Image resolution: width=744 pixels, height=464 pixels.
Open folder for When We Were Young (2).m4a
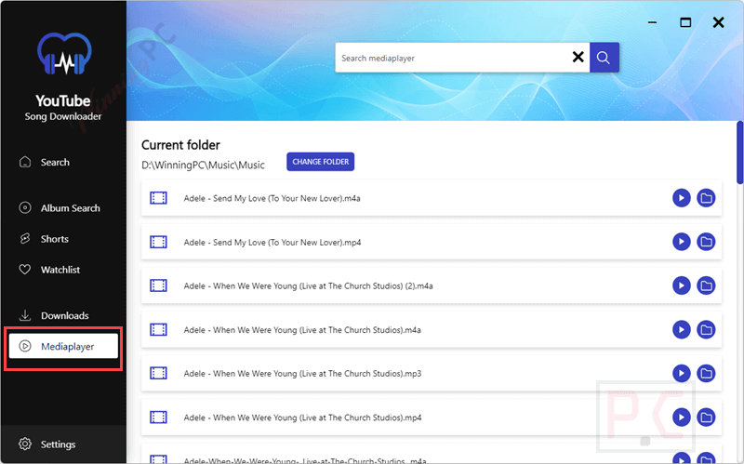pos(706,285)
